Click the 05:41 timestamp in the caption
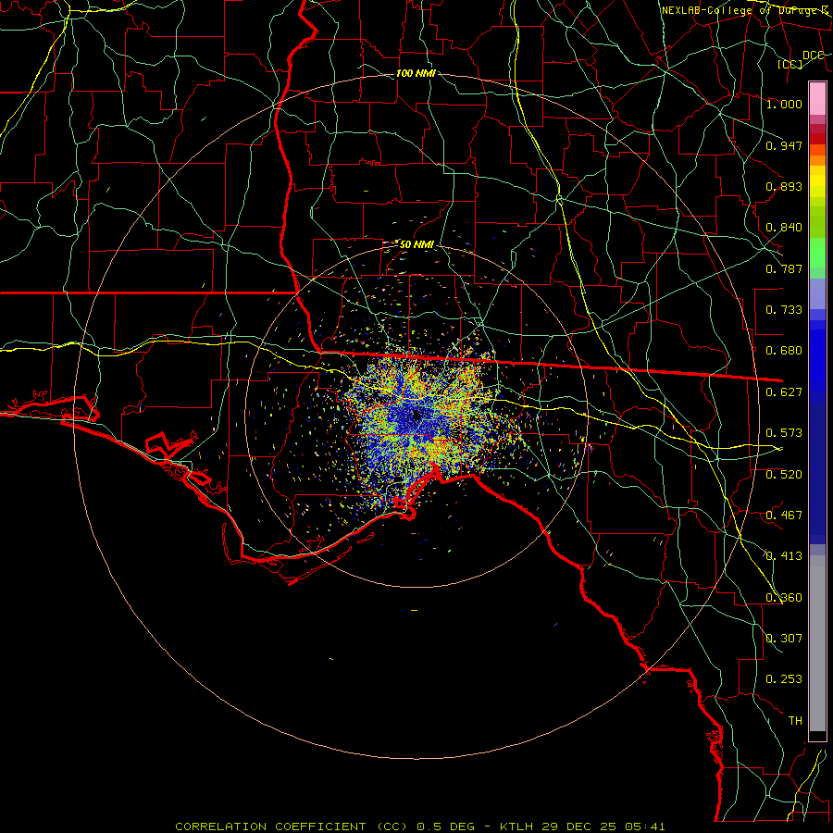 [645, 827]
